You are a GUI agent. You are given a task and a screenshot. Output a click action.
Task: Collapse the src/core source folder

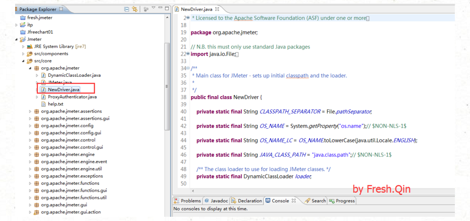[x=23, y=61]
